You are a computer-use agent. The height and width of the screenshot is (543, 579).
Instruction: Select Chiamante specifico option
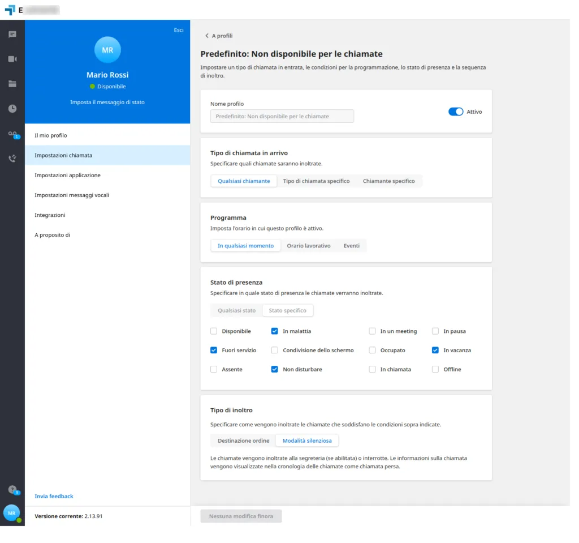click(x=388, y=181)
